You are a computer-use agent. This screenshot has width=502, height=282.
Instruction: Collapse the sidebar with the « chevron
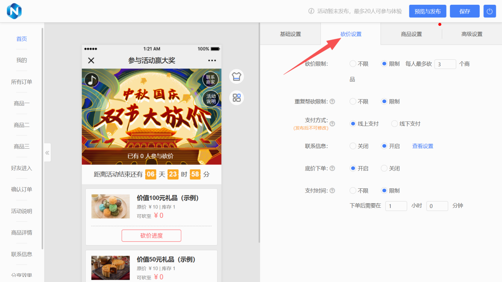coord(47,153)
